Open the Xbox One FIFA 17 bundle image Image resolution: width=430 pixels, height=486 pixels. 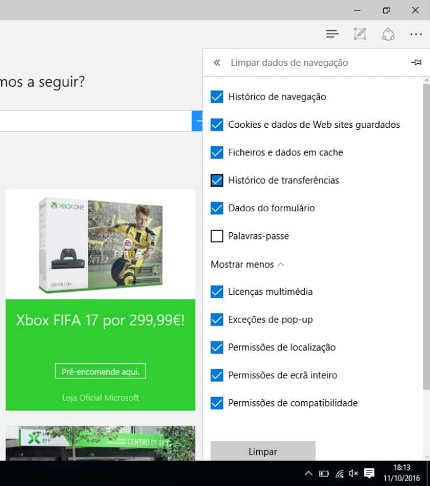(100, 245)
